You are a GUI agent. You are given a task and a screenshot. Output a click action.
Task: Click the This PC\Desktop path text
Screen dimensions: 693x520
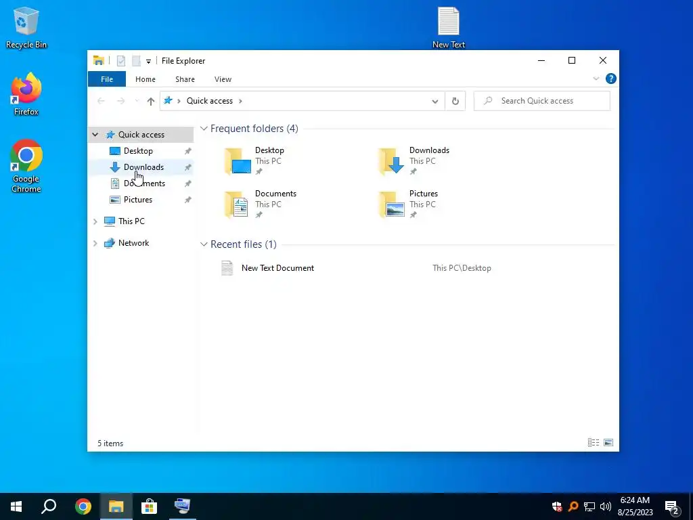point(462,268)
